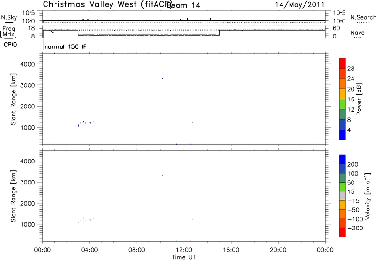This screenshot has height=260, width=376.
Task: Select the green Velocity segment between 15 and 50
Action: pos(343,187)
